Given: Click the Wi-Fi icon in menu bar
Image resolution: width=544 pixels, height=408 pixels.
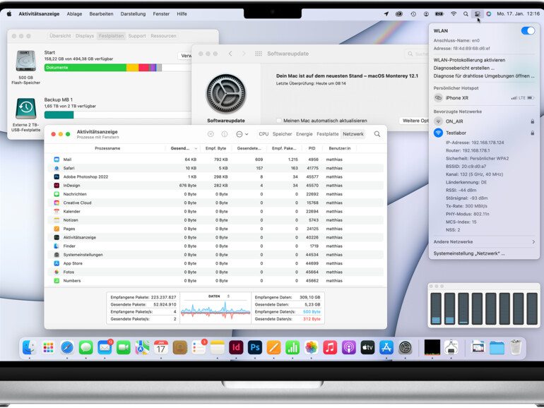Looking at the screenshot, I should click(454, 14).
